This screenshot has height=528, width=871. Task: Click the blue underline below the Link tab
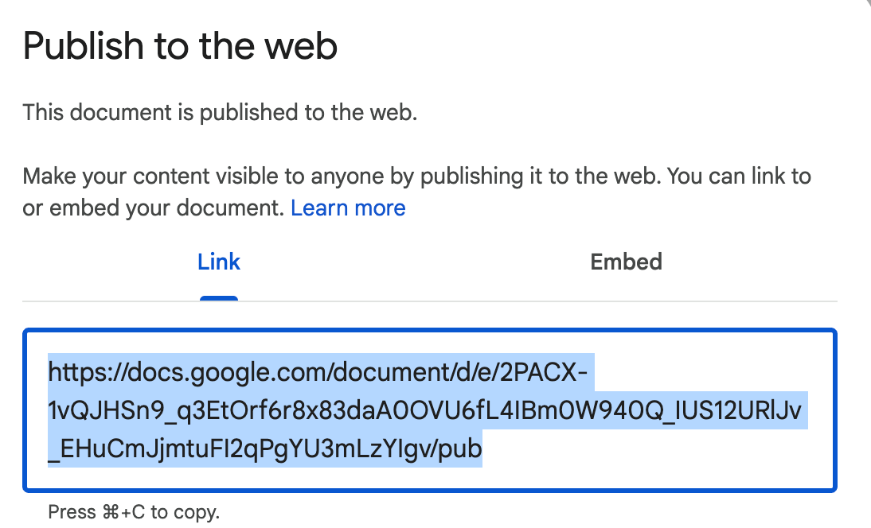219,298
